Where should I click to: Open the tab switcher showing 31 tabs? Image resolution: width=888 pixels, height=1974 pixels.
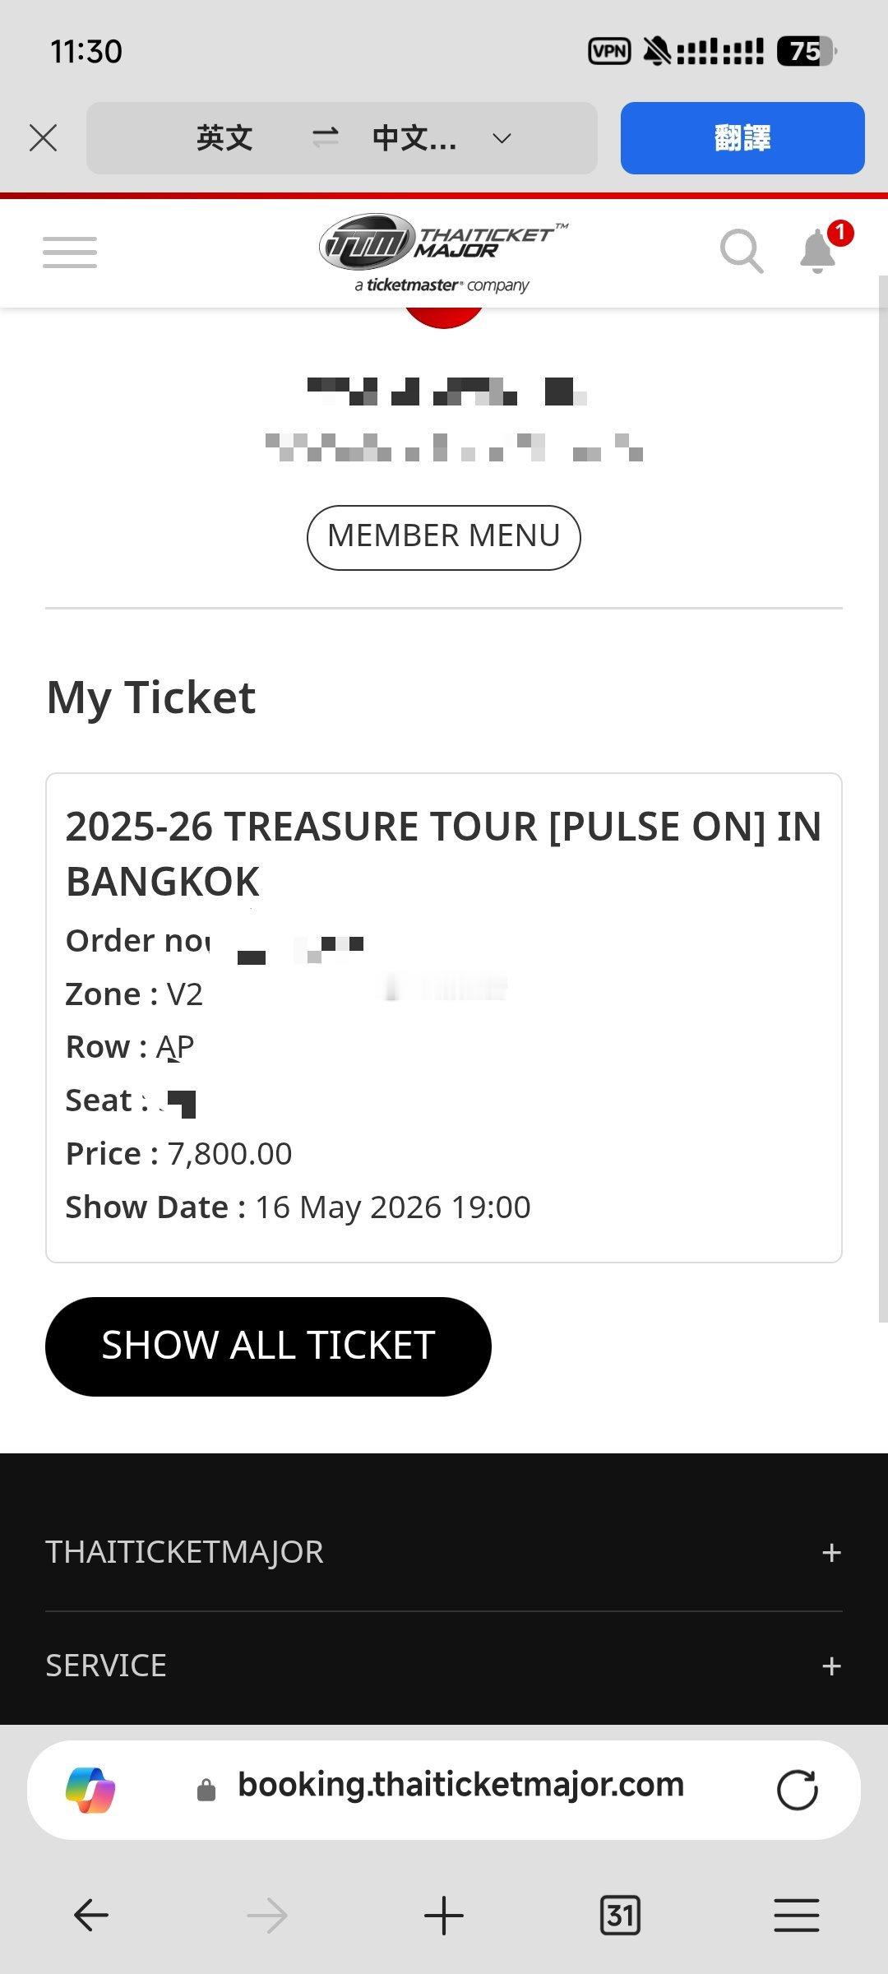tap(620, 1916)
